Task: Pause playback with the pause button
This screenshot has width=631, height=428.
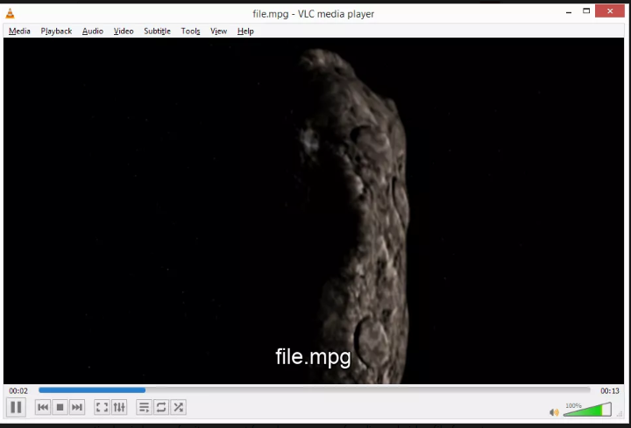Action: coord(16,407)
